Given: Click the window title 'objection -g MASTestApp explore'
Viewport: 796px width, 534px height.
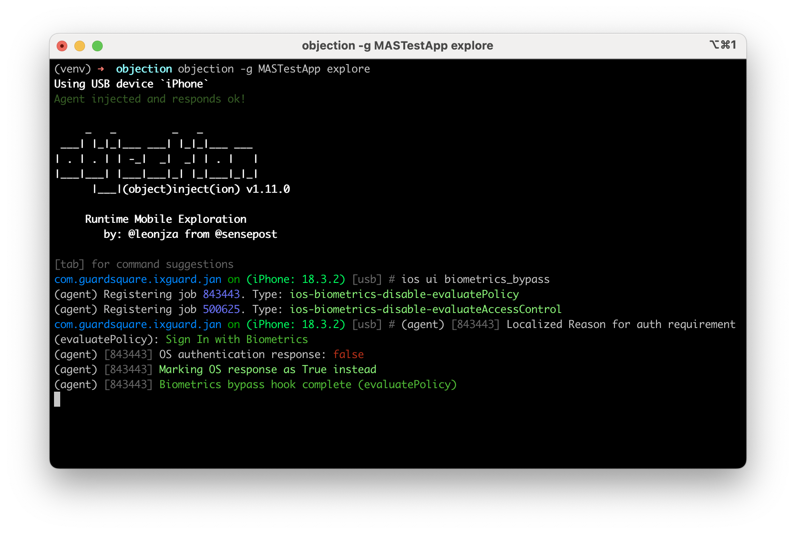Looking at the screenshot, I should [397, 46].
